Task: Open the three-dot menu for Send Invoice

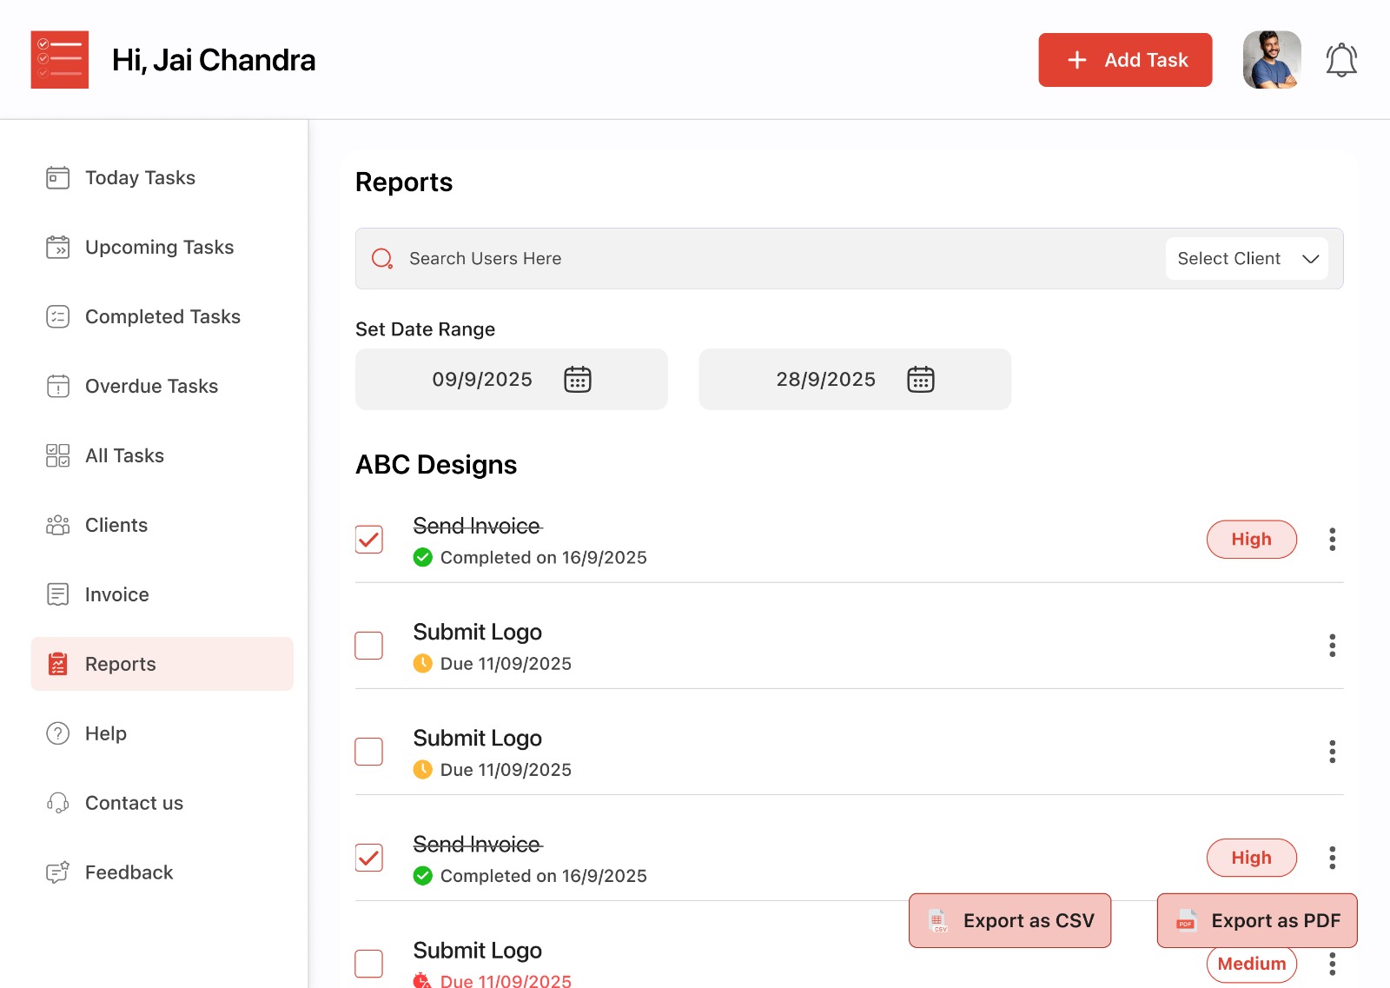Action: pyautogui.click(x=1332, y=539)
